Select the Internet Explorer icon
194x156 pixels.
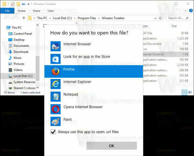click(55, 84)
